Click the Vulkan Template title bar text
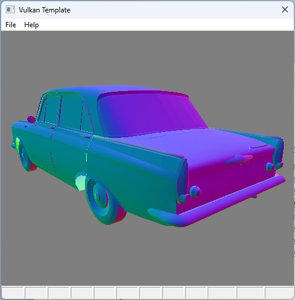 (44, 10)
